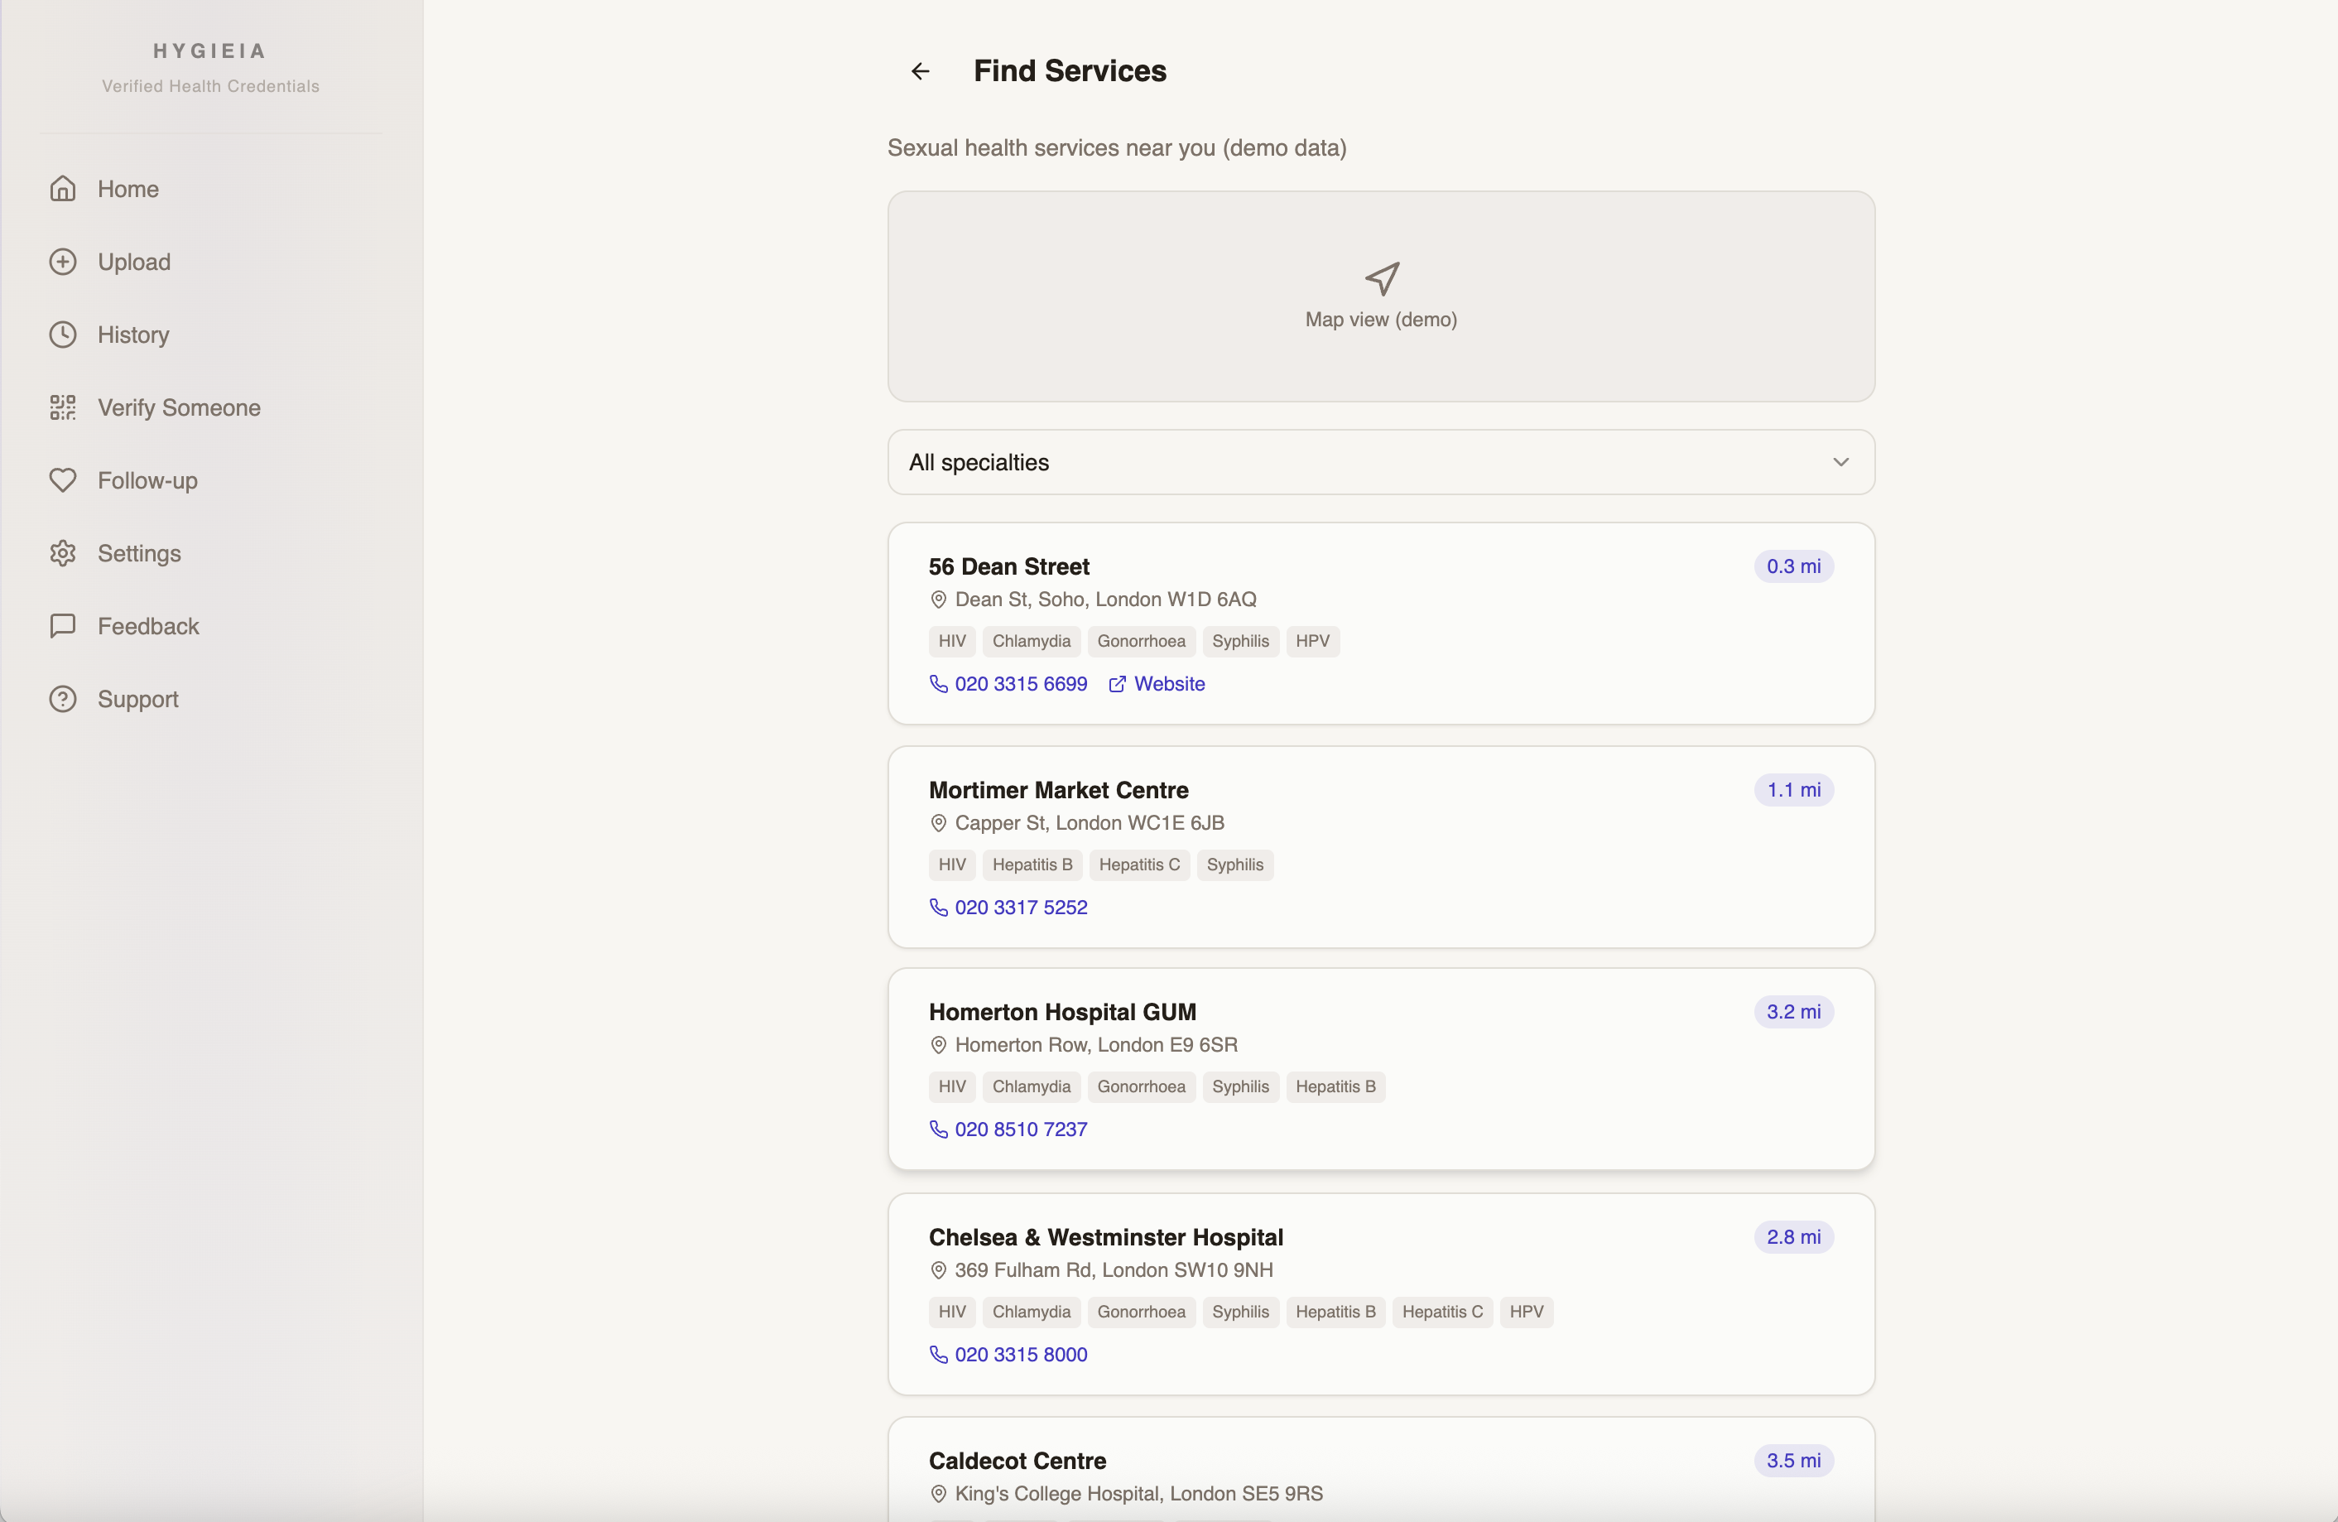Click the History clock icon

tap(63, 335)
